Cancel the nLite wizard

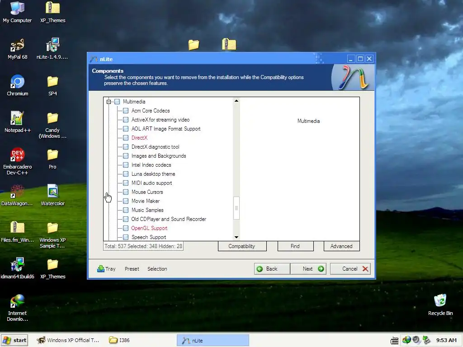350,269
